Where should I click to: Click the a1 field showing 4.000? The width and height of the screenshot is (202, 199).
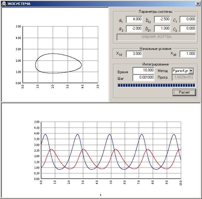click(x=134, y=19)
